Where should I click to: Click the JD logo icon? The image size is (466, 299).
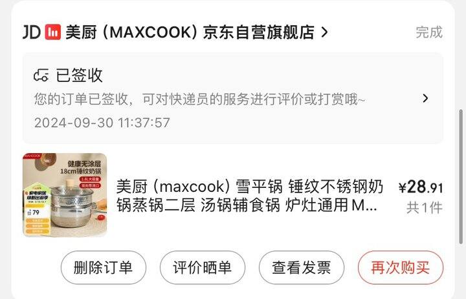[x=32, y=32]
